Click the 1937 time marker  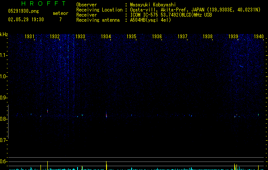[x=182, y=37]
